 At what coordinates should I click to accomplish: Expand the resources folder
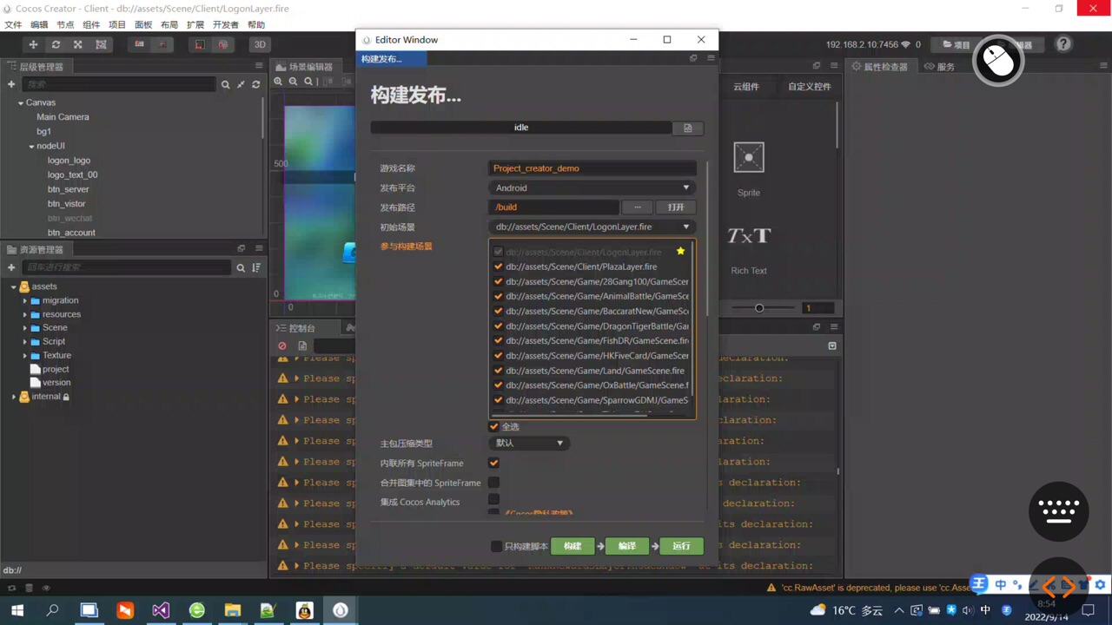coord(25,314)
